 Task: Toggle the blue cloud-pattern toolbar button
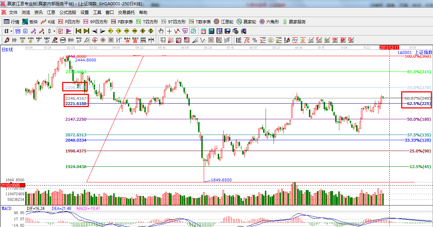17,31
